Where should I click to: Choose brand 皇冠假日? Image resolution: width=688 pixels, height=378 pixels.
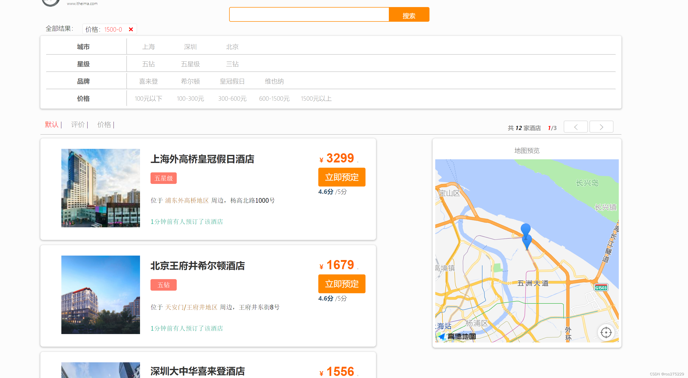[232, 82]
